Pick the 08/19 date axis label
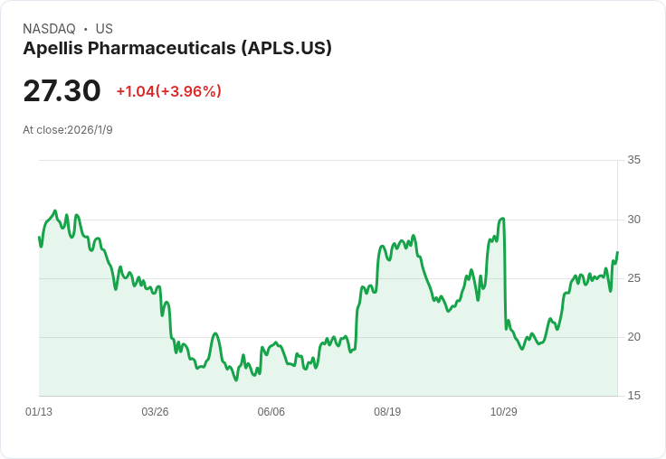 387,412
